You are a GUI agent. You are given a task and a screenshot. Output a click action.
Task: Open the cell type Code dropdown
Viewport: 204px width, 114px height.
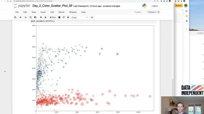[80, 17]
